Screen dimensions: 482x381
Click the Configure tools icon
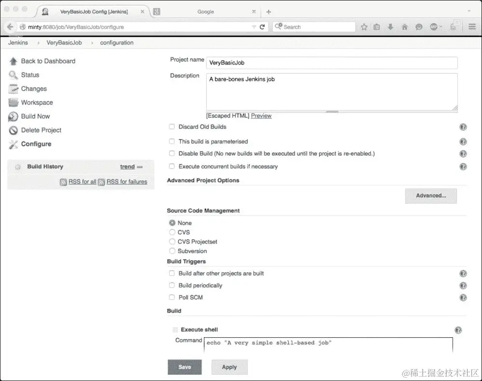coord(13,144)
